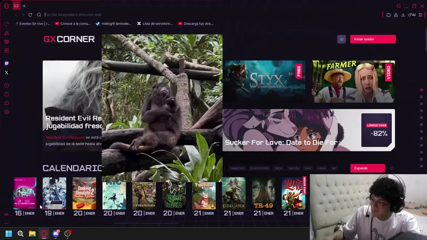The height and width of the screenshot is (240, 427).
Task: Open the Player in the sidebar
Action: tap(6, 86)
